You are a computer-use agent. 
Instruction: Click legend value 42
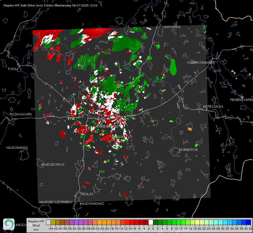pyautogui.click(x=251, y=229)
